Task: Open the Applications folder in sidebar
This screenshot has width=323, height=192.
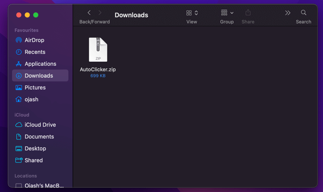Action: 40,64
